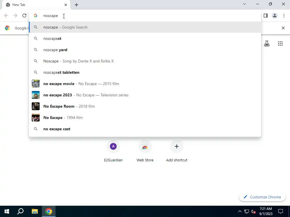Image resolution: width=290 pixels, height=217 pixels.
Task: Pick the 'noscape yard' suggestion
Action: (145, 50)
